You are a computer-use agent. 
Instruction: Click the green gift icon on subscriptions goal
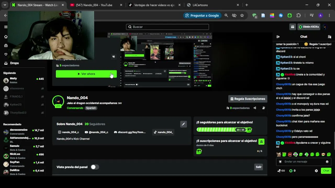(x=261, y=142)
